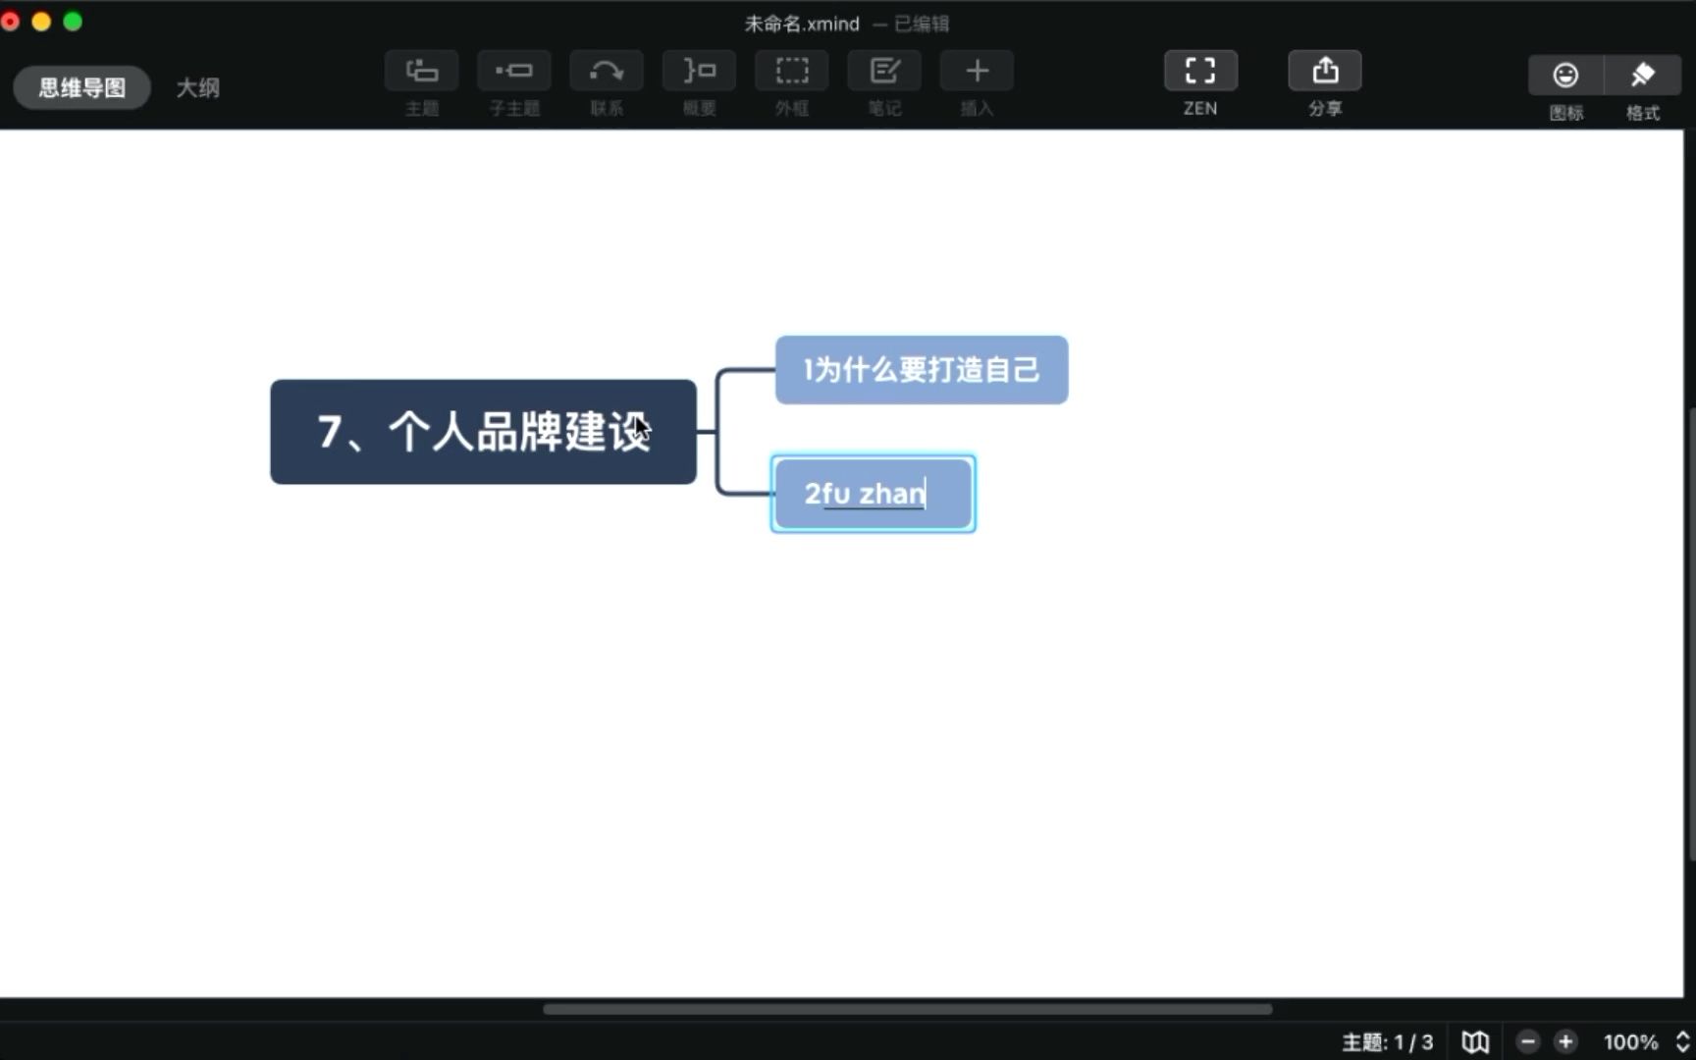Click the green full-screen window button

73,22
